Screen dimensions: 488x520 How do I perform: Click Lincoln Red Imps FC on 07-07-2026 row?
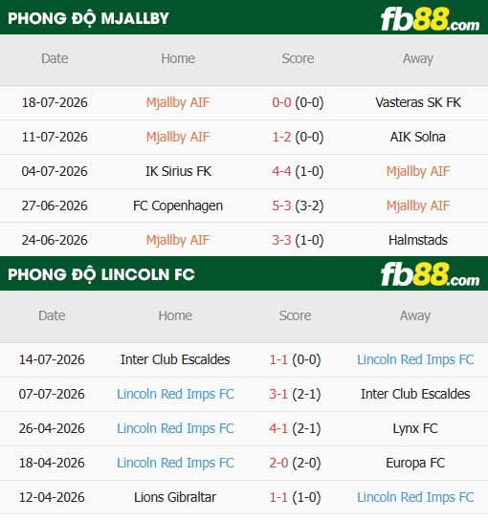point(175,394)
